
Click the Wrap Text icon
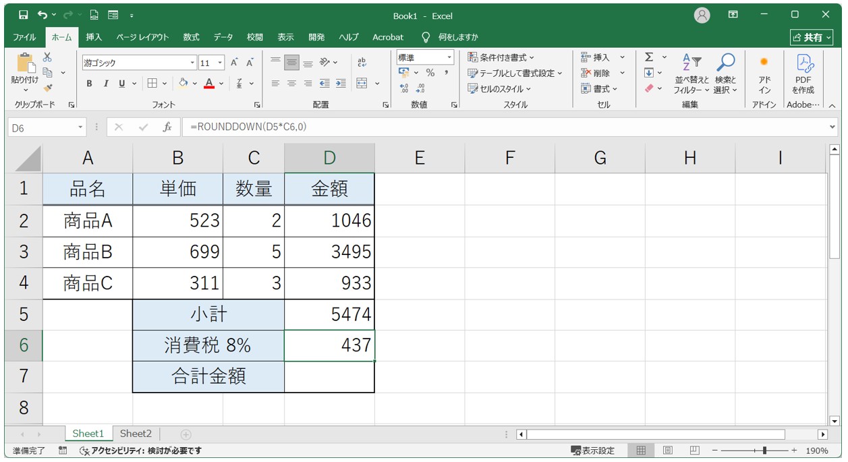[362, 62]
